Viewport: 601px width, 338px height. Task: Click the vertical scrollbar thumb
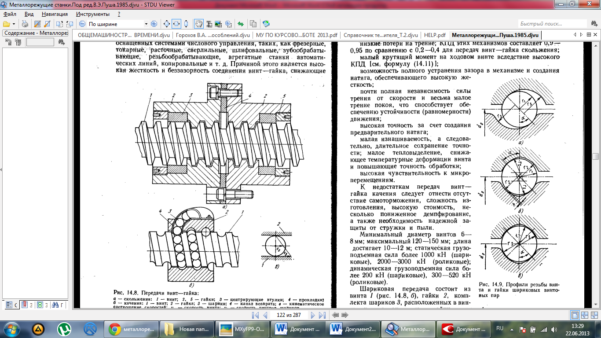(x=596, y=157)
